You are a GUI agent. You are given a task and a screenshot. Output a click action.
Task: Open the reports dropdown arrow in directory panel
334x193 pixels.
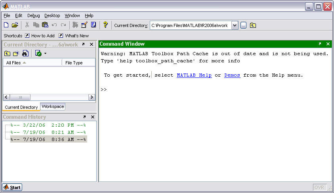point(45,53)
